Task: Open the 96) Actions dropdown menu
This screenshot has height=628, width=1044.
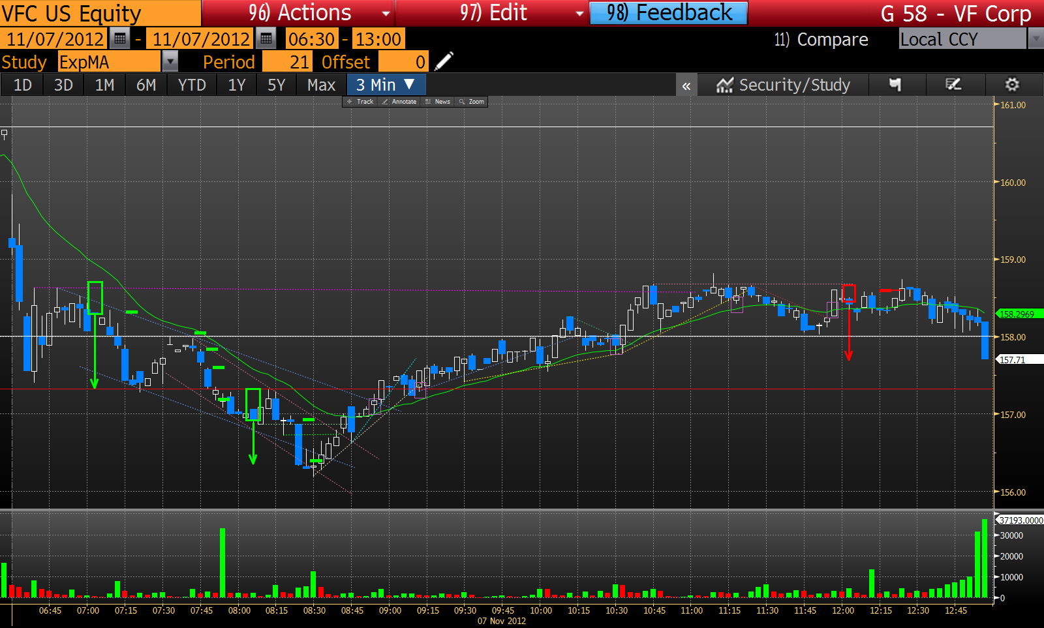Action: [298, 13]
